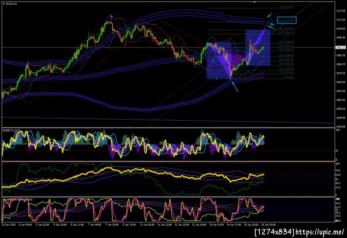The width and height of the screenshot is (347, 238).
Task: Click price scale value 1074.75
Action: click(x=341, y=73)
